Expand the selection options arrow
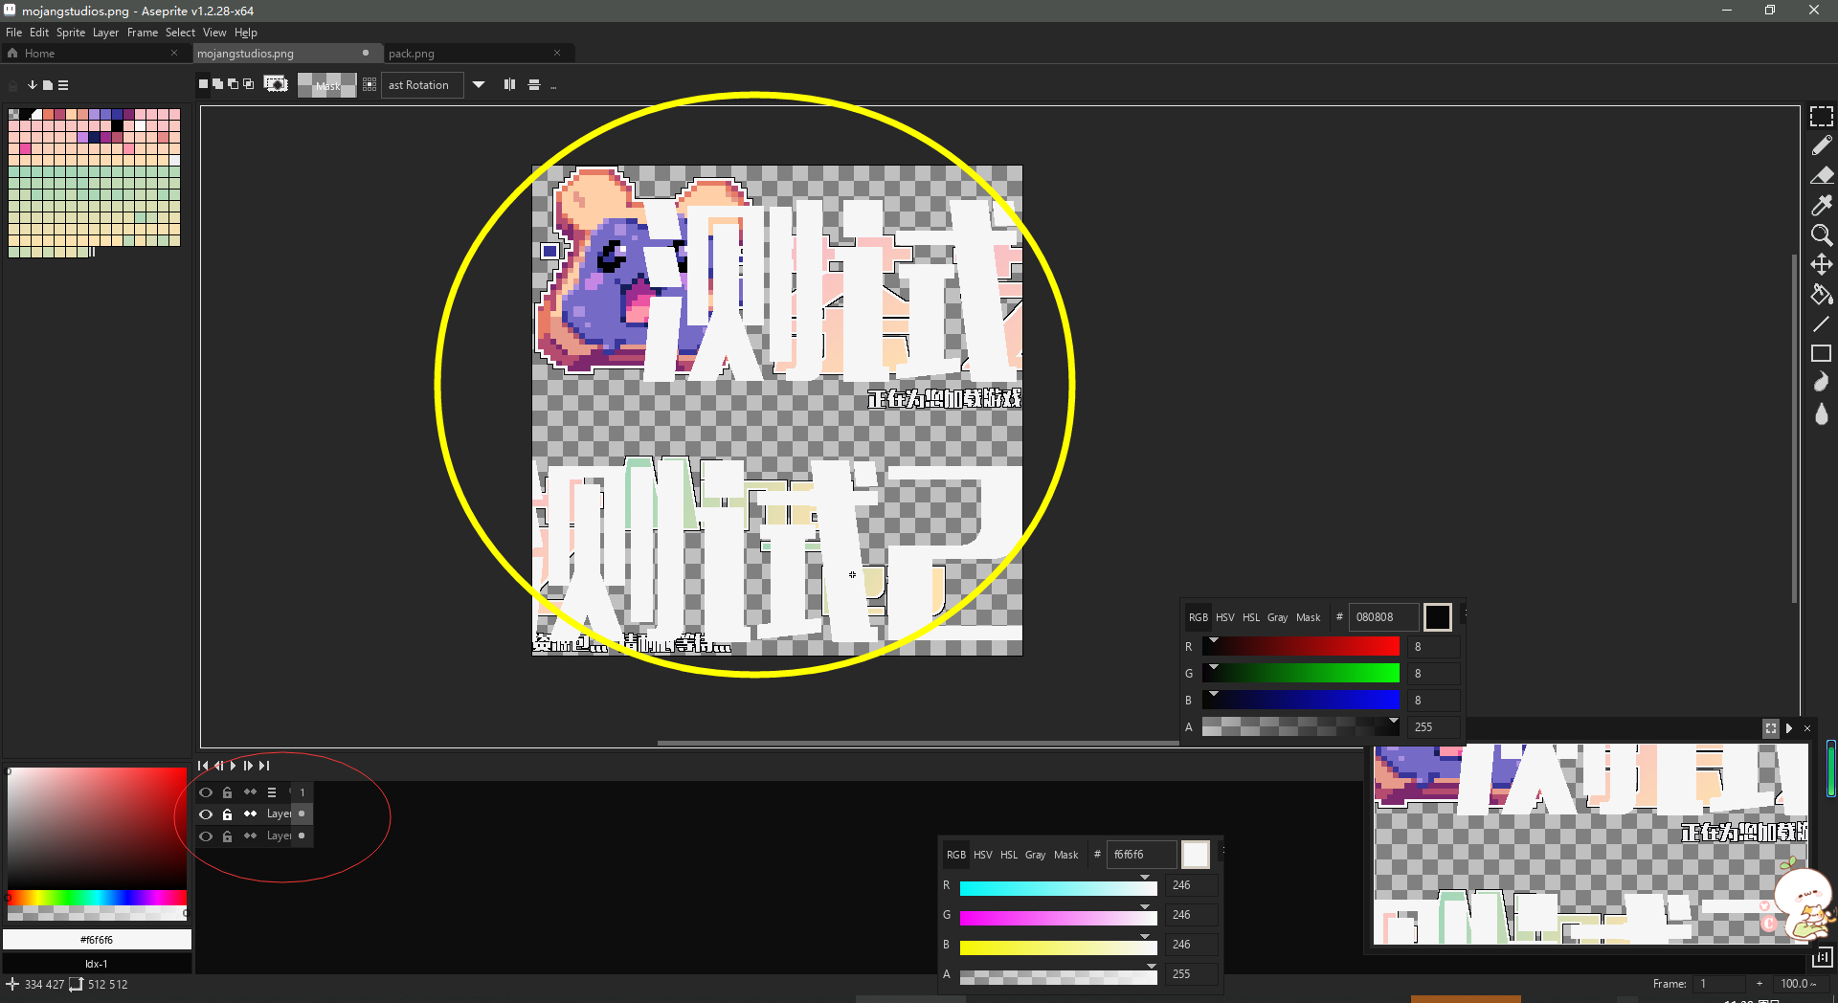Image resolution: width=1838 pixels, height=1003 pixels. pos(479,85)
